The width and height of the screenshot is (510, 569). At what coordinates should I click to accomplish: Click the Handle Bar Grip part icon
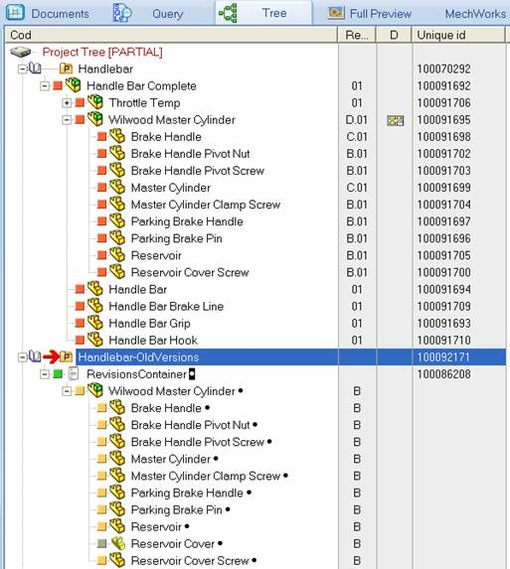tap(95, 323)
